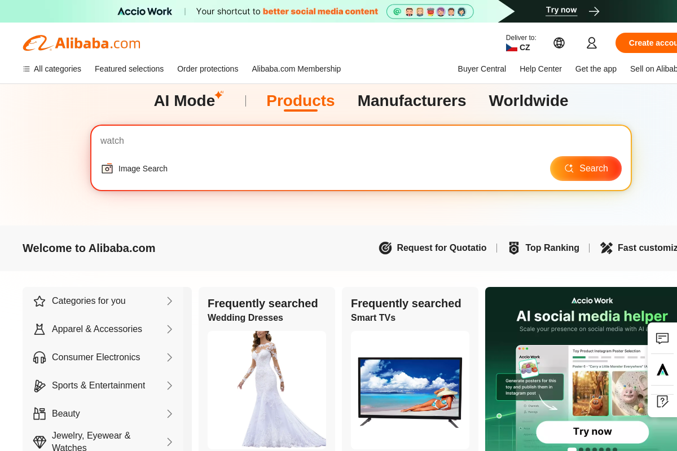Viewport: 677px width, 451px height.
Task: Switch to Manufacturers tab
Action: (412, 100)
